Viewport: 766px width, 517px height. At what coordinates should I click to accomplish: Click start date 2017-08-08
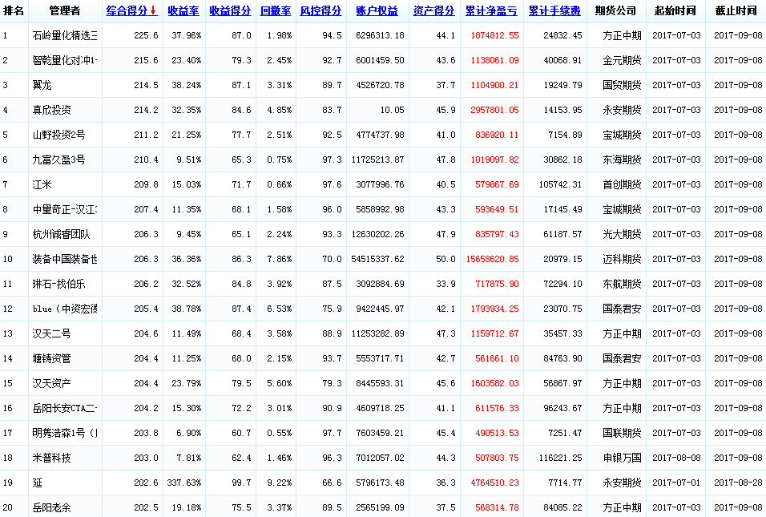[676, 458]
